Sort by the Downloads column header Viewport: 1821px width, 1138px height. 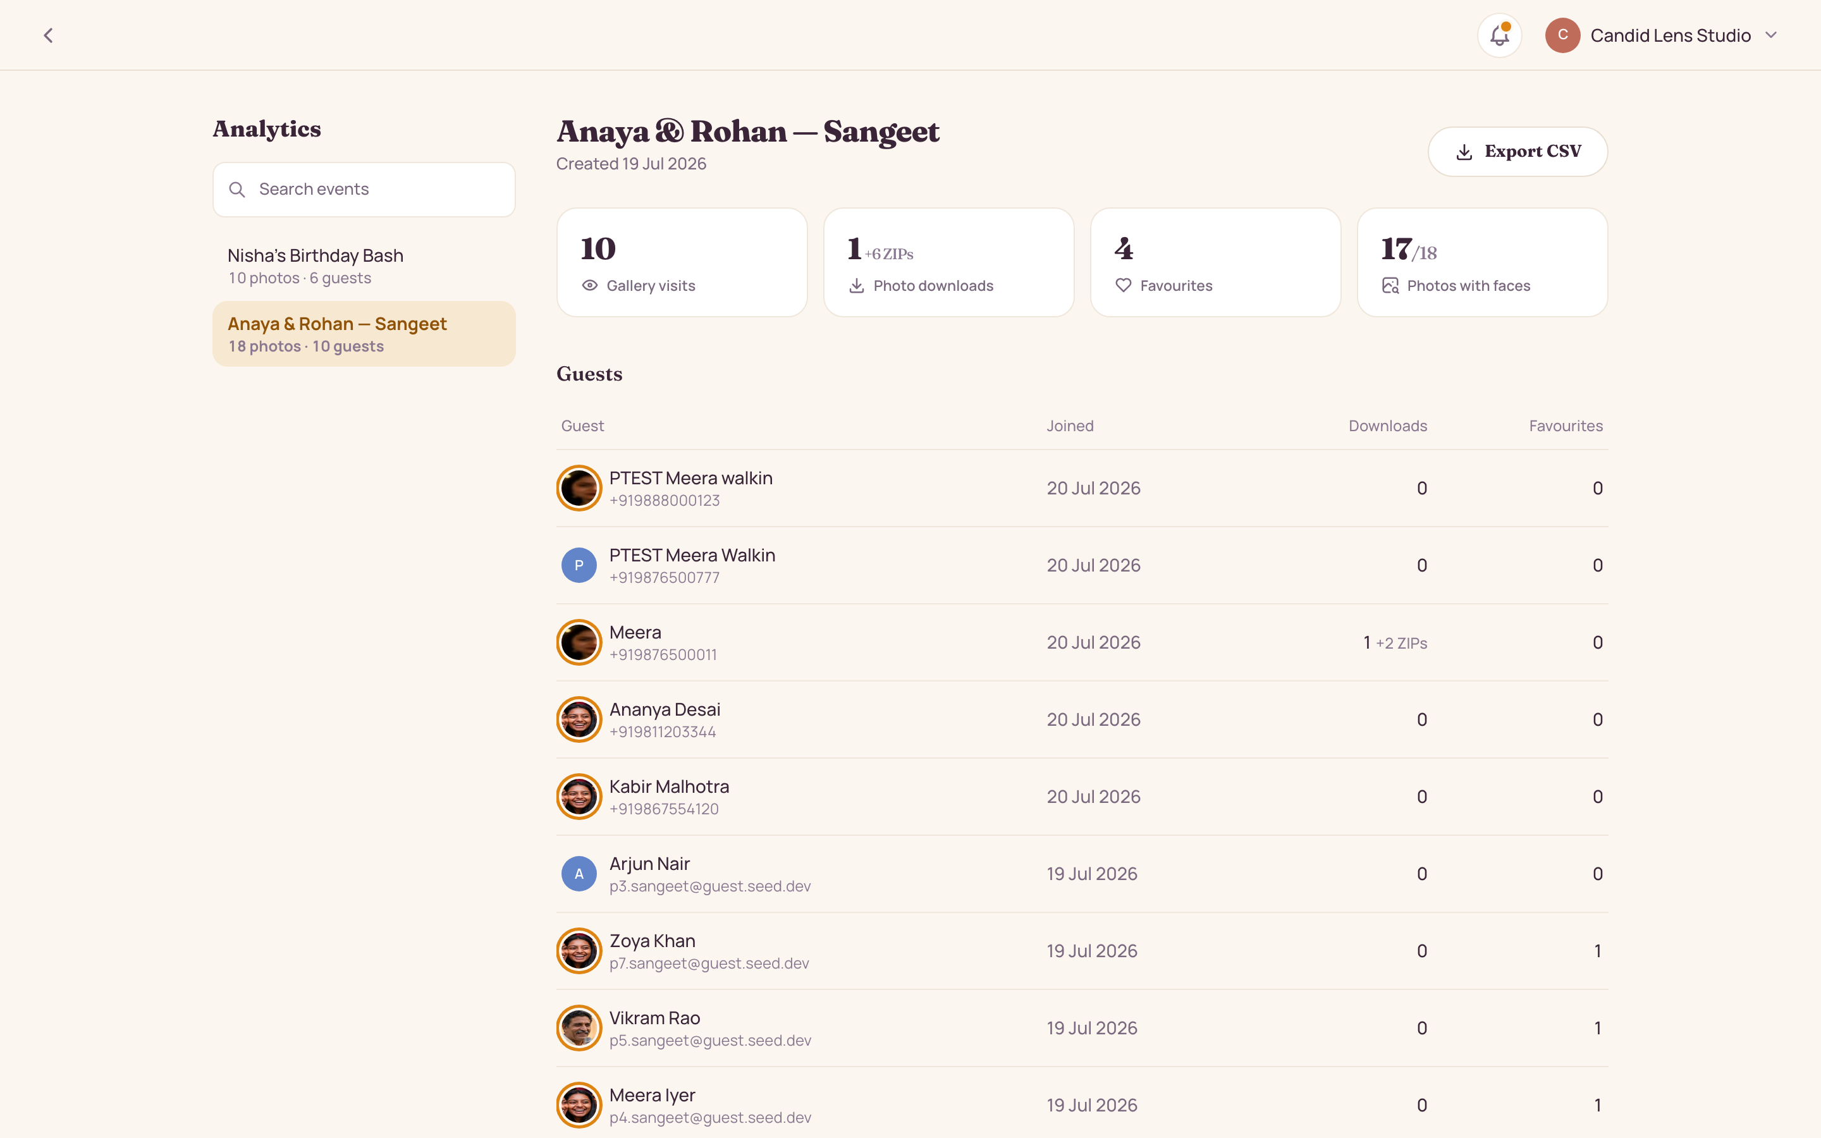[1388, 426]
